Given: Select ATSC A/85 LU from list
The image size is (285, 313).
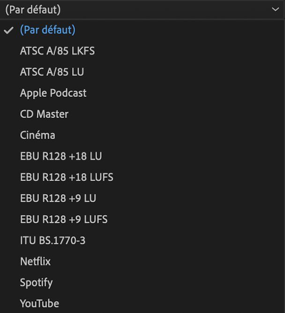Looking at the screenshot, I should pyautogui.click(x=52, y=72).
